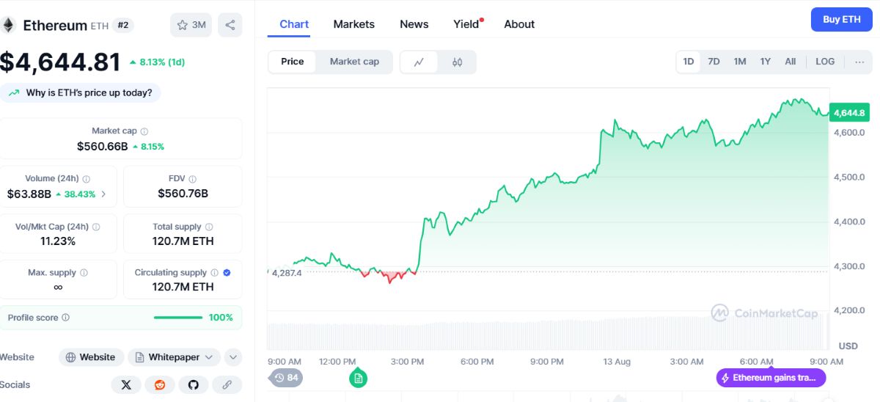Screen dimensions: 880x402
Task: Open the Volume (24h) info icon
Action: [87, 179]
